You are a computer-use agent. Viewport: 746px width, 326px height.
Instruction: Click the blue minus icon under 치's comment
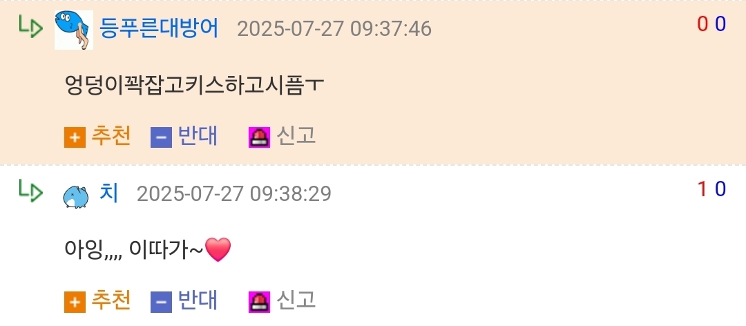point(161,303)
